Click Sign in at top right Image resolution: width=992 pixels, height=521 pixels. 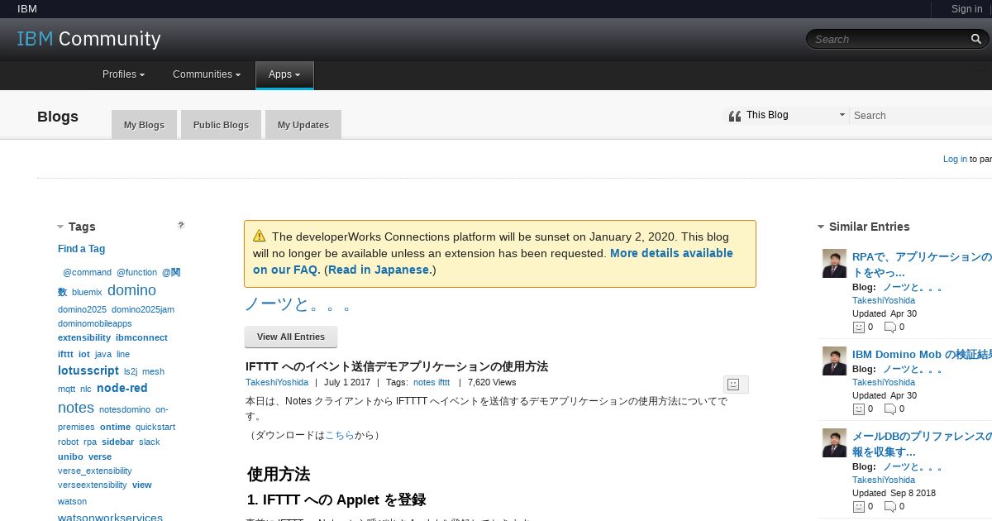[x=966, y=9]
